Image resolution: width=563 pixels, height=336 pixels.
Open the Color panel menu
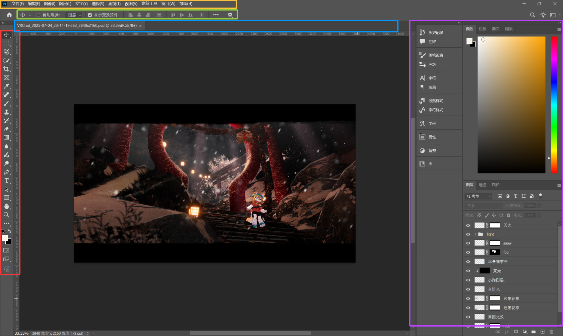click(x=559, y=29)
